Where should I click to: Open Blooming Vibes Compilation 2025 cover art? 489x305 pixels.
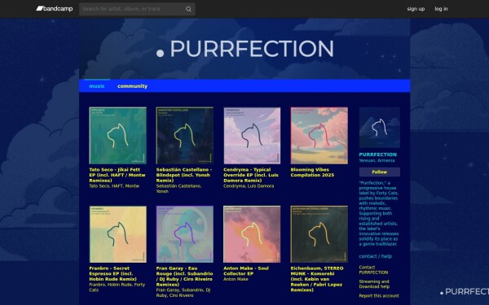point(319,135)
